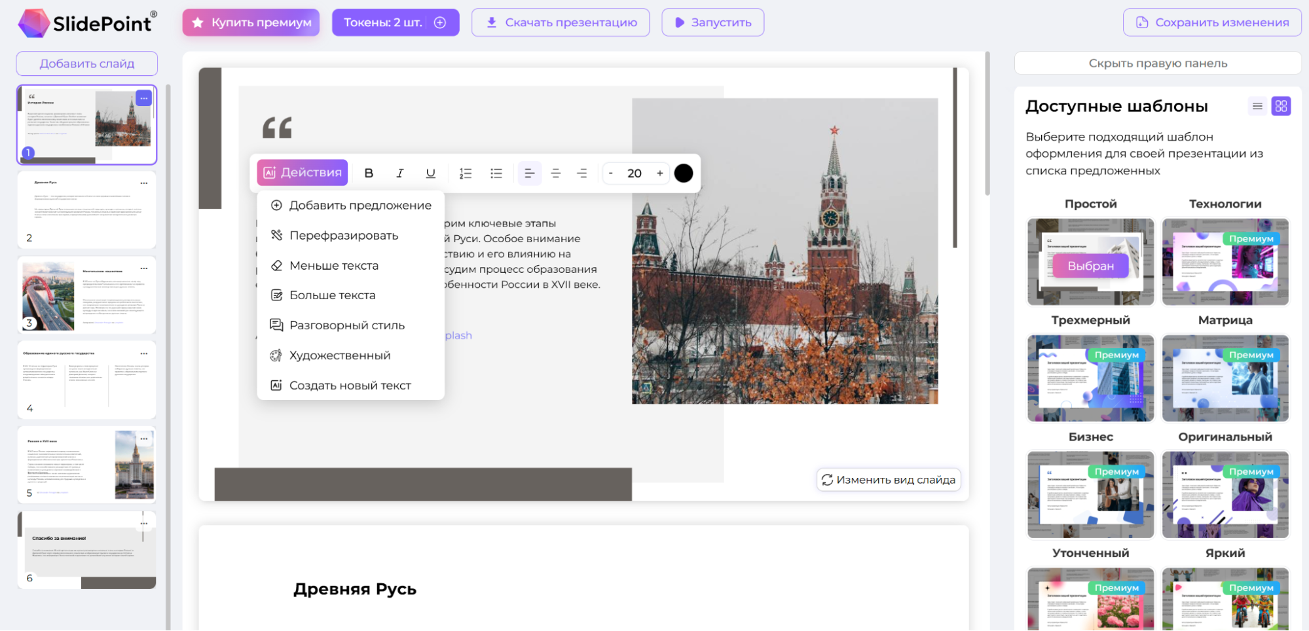
Task: Apply italic formatting to text
Action: [399, 173]
